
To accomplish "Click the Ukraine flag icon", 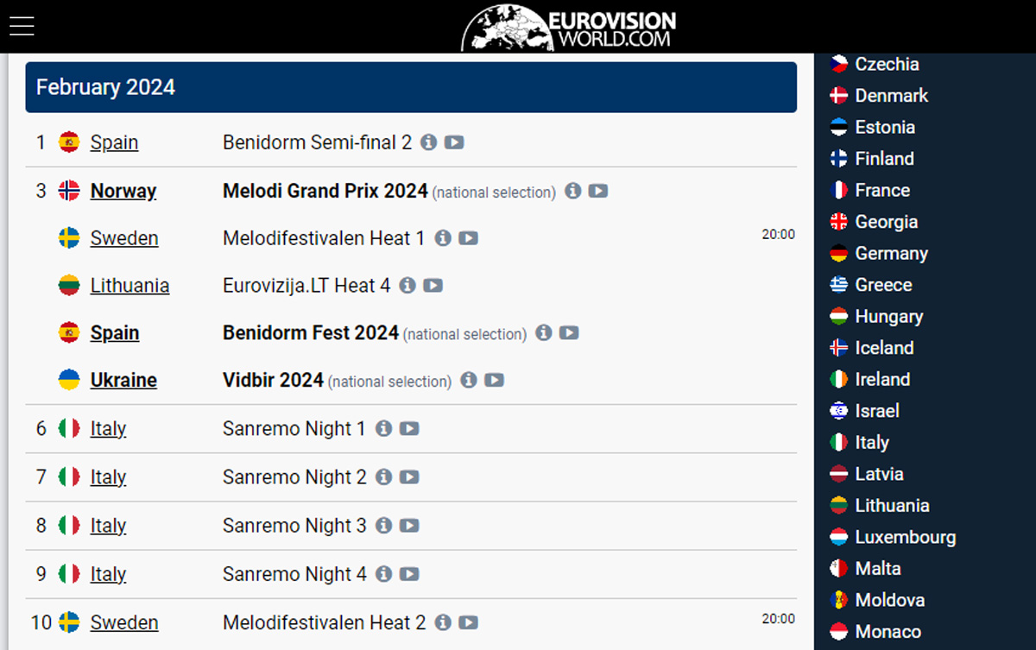I will coord(68,380).
